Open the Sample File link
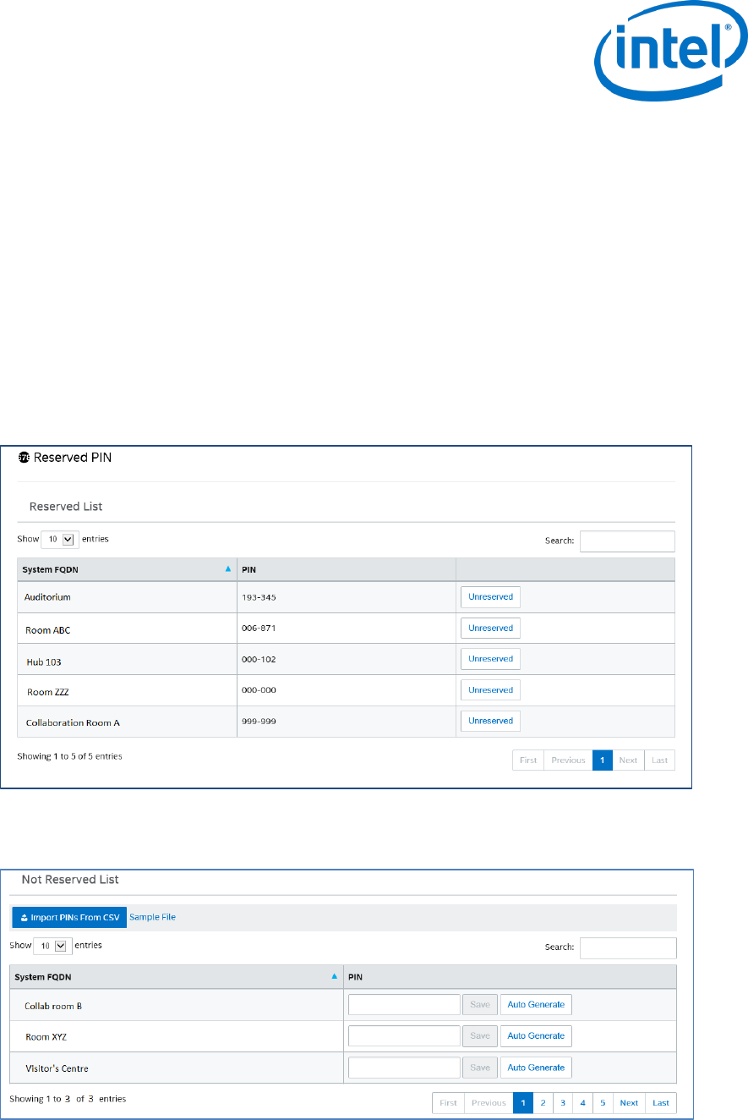748x1120 pixels. (x=152, y=917)
